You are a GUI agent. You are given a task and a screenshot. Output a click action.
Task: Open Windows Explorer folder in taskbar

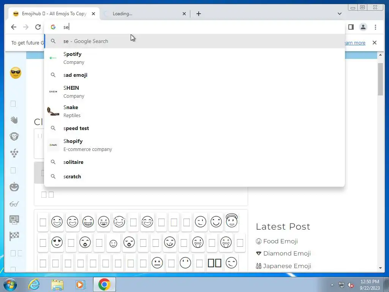(x=57, y=284)
